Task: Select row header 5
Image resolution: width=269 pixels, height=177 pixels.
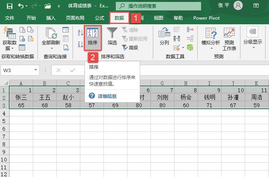Action: [4, 121]
